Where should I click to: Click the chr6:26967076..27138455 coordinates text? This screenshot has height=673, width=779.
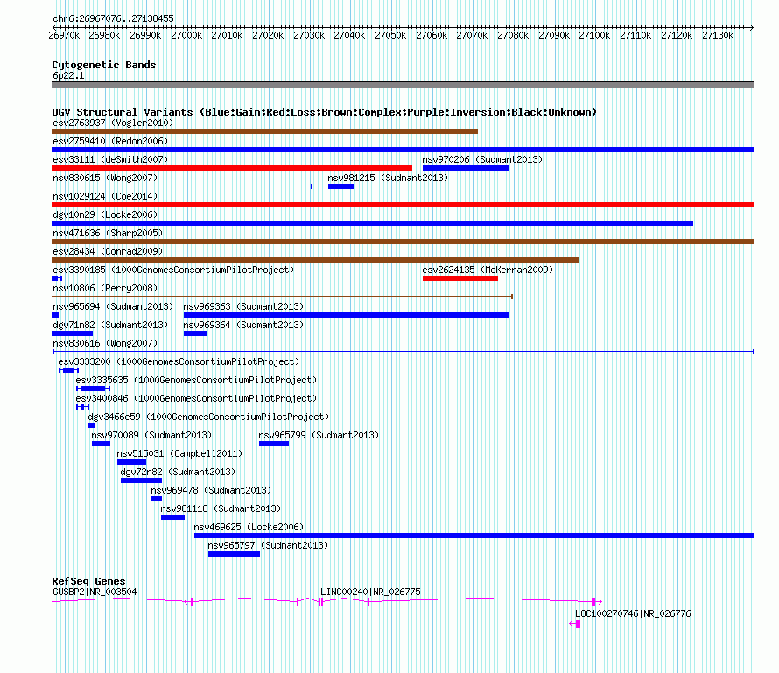113,19
